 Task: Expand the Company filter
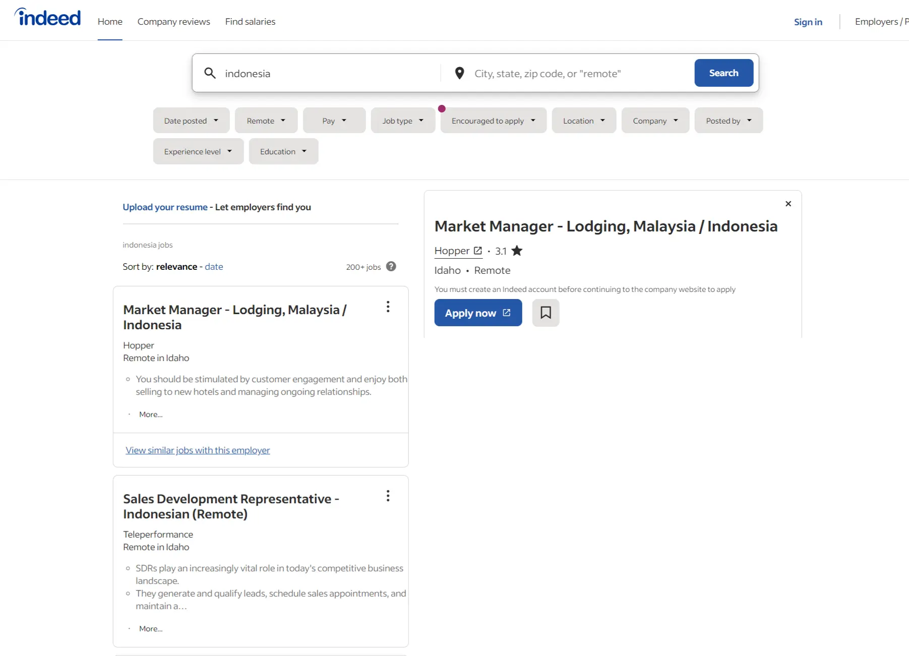click(x=655, y=121)
